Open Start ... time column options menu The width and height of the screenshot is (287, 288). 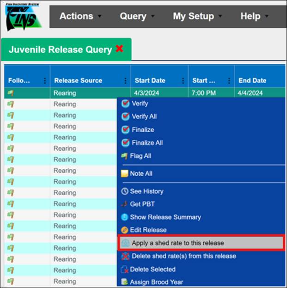click(229, 80)
